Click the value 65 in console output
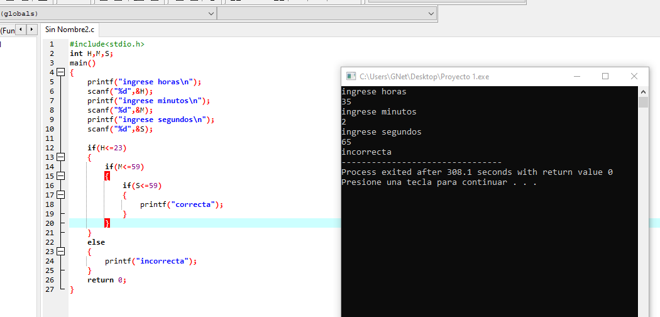Image resolution: width=660 pixels, height=317 pixels. [x=346, y=142]
